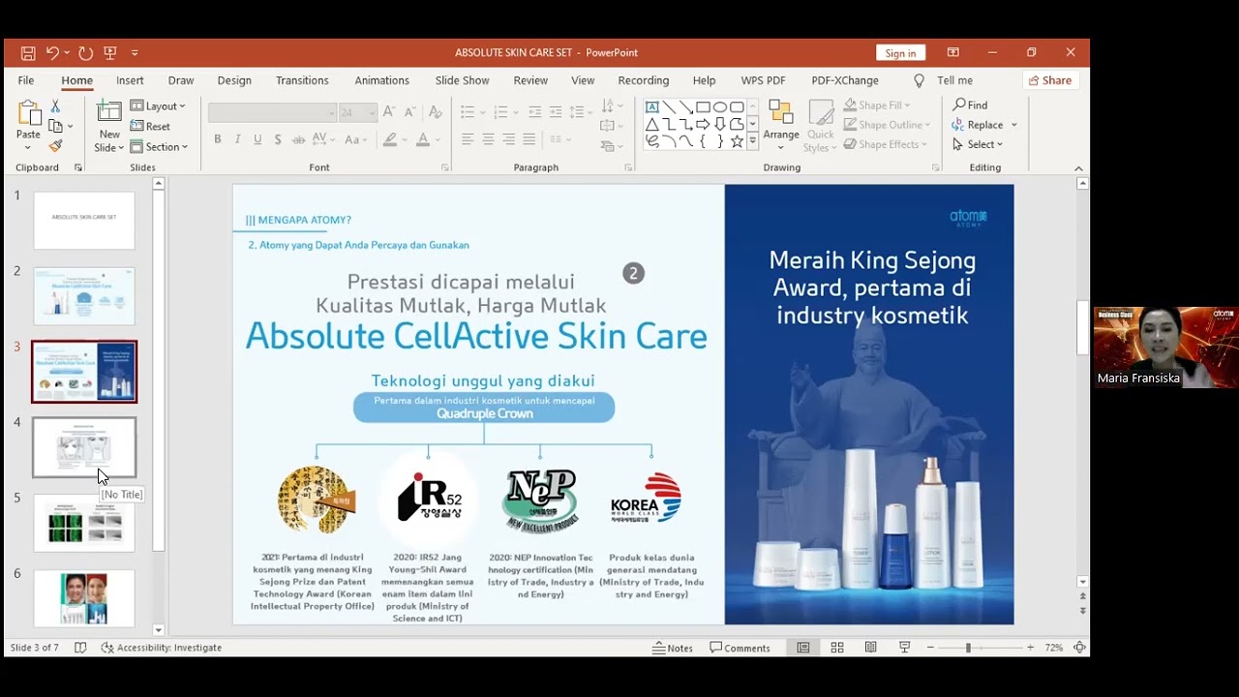1239x697 pixels.
Task: Select the Rectangle shape in gallery
Action: [703, 106]
